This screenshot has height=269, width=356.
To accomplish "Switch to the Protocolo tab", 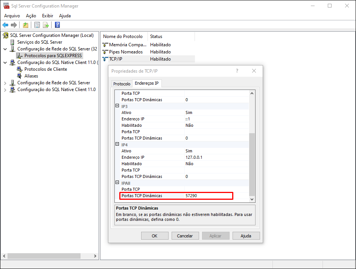I will [x=122, y=84].
